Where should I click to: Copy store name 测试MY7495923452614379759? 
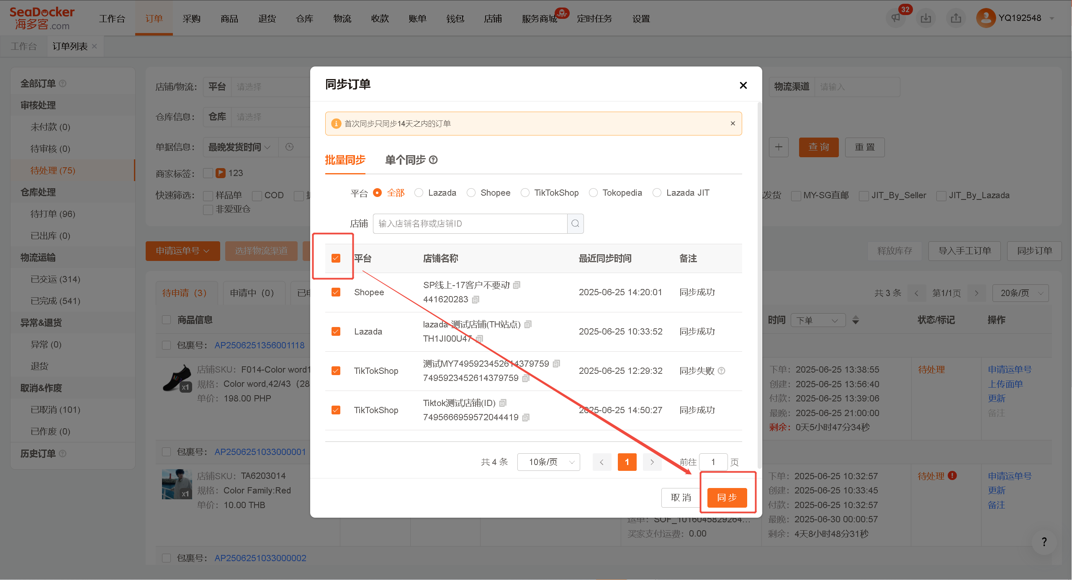pos(556,364)
